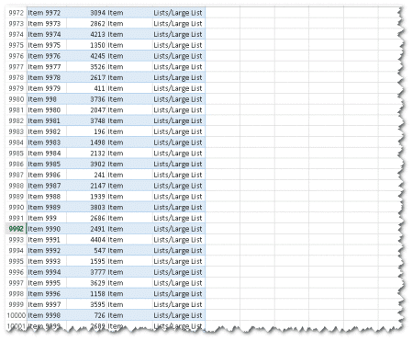Click the cell Item 9998

coord(47,315)
